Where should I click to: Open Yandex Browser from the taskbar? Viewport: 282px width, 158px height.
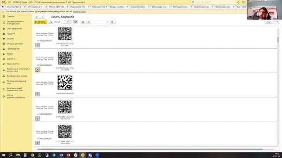point(75,155)
